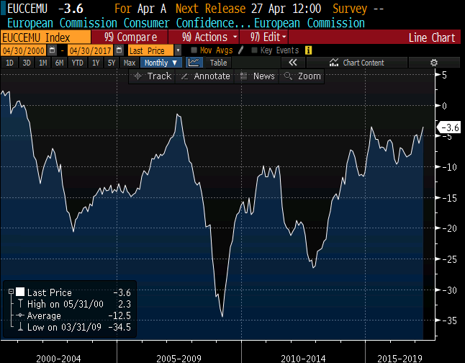Activate the Annotate pencil tool
The image size is (465, 363).
click(x=205, y=76)
